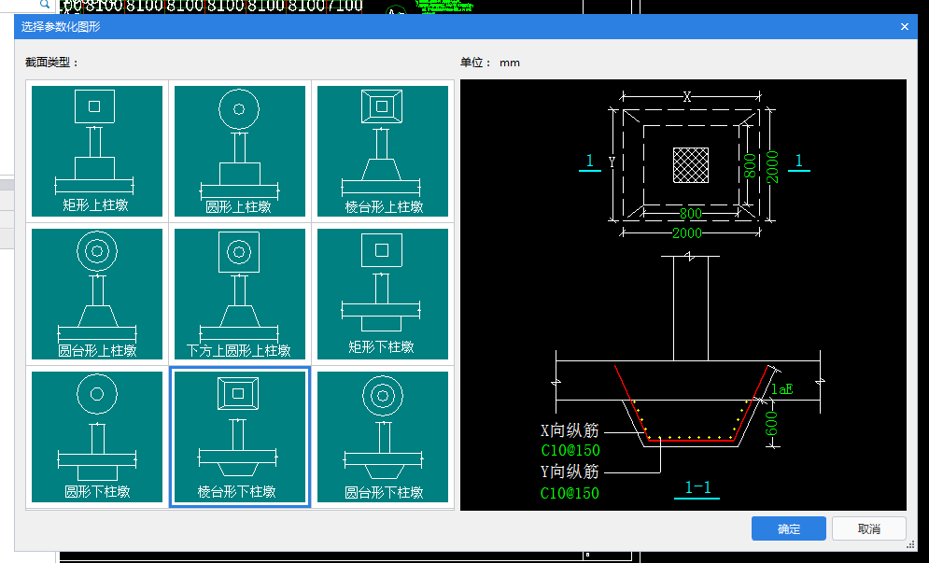Image resolution: width=929 pixels, height=563 pixels.
Task: Edit the 600 pier depth value
Action: [773, 423]
